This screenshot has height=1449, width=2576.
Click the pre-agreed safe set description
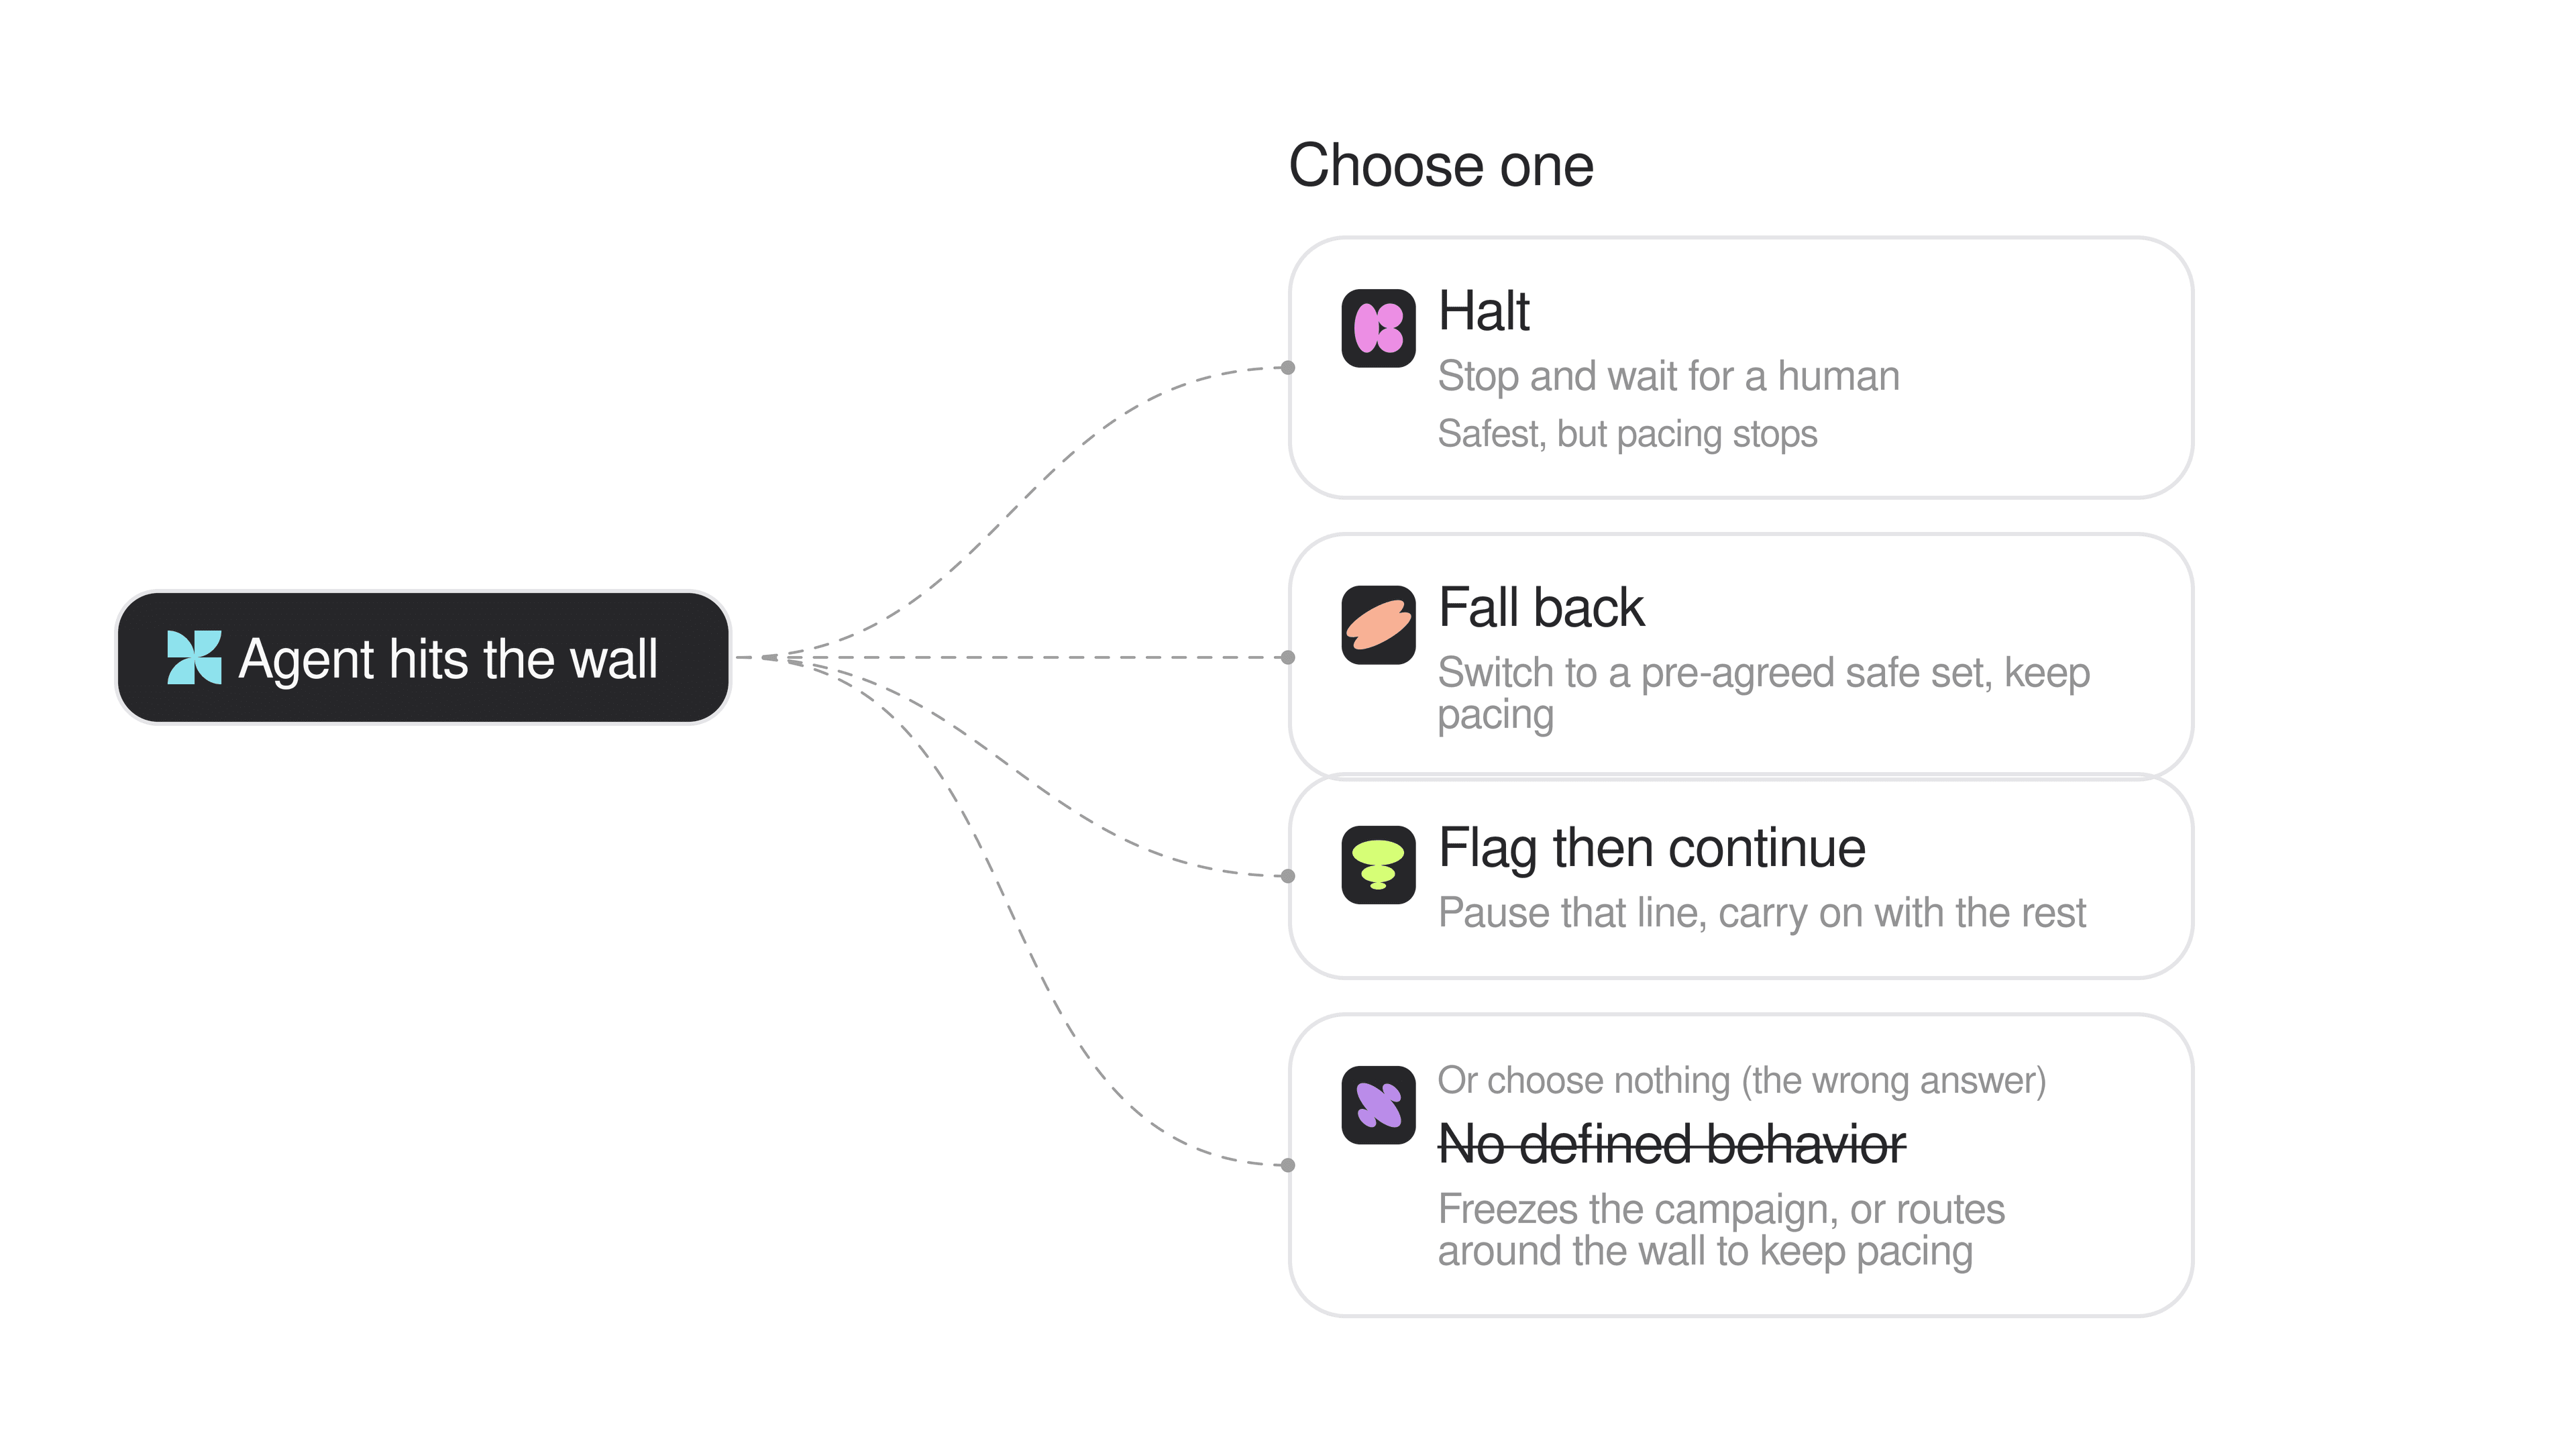point(1764,693)
